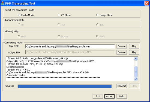
Task: Click the log line with MP3, 44100 Hz
Action: [x=35, y=64]
